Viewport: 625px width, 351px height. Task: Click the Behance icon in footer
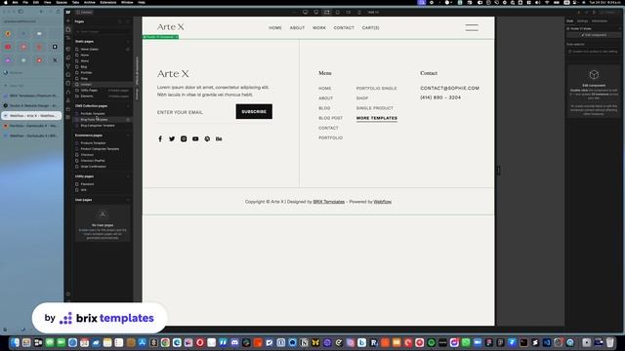pos(219,138)
